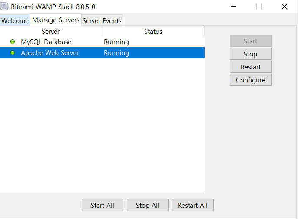Select the MySQL Database row
The height and width of the screenshot is (219, 298).
point(102,42)
